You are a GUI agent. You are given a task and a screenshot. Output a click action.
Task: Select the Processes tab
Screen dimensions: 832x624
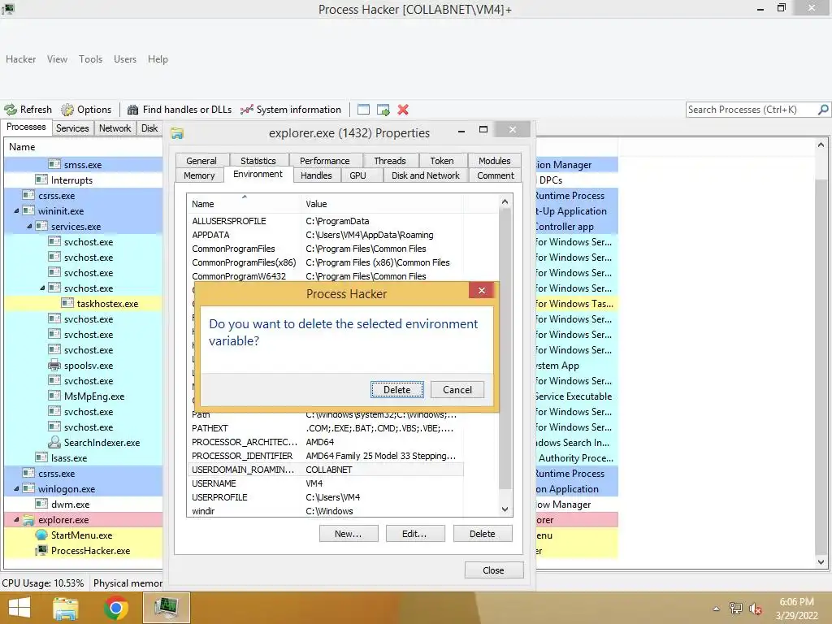pyautogui.click(x=26, y=128)
